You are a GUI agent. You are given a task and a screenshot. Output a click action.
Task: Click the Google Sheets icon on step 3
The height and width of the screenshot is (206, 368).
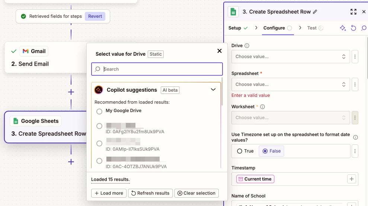click(16, 121)
